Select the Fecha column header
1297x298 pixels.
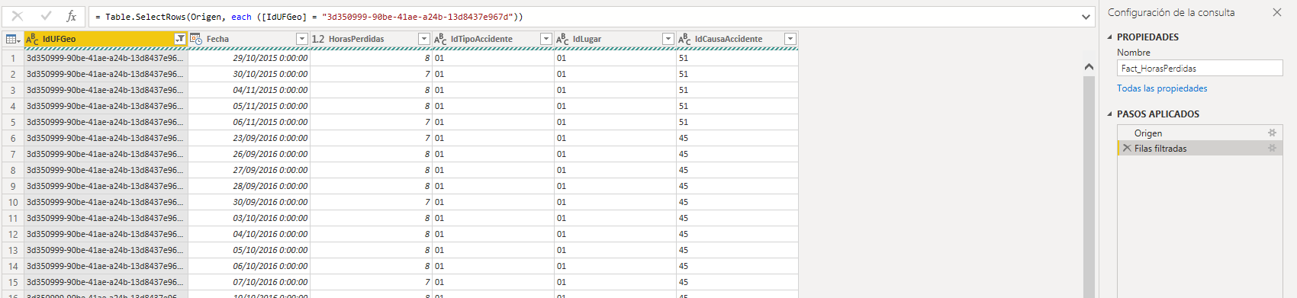pos(249,39)
